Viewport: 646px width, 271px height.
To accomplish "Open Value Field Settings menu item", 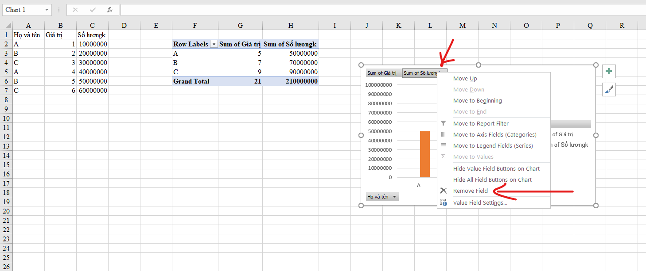I will (x=480, y=202).
